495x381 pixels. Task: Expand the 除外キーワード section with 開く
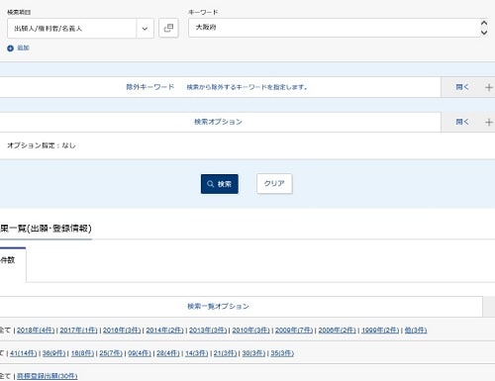(x=462, y=87)
